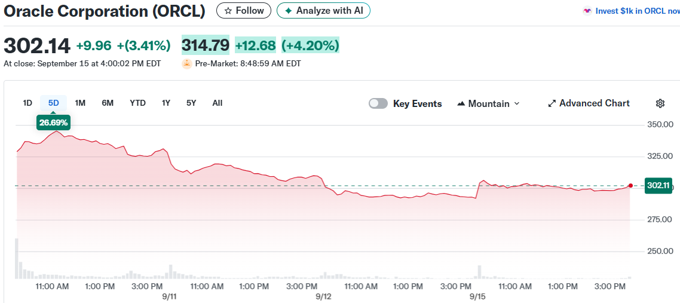This screenshot has width=680, height=303.
Task: Click the Key Events label
Action: 418,103
